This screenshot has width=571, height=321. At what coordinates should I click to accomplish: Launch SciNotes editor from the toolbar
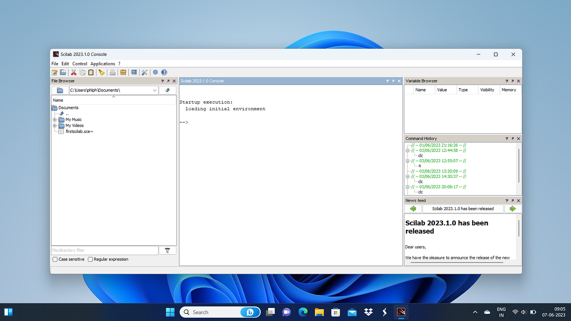coord(55,72)
